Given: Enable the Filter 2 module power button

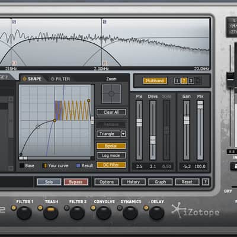Looking at the screenshot, I should [x=66, y=208].
